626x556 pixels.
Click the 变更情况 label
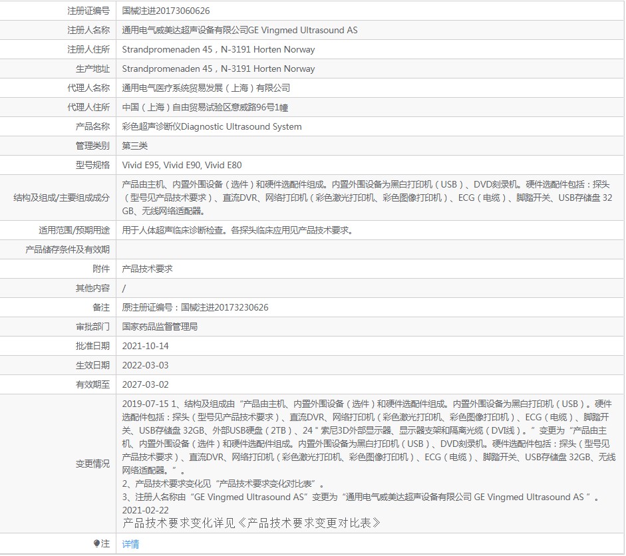[92, 464]
